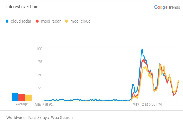
Task: Click the 25 y-axis label
Action: click(x=40, y=88)
